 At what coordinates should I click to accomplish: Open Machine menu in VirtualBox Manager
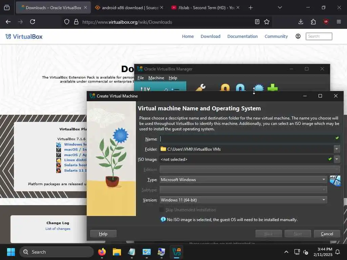[x=156, y=78]
